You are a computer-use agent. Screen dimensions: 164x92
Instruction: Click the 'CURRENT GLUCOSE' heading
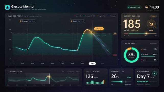pyautogui.click(x=132, y=16)
